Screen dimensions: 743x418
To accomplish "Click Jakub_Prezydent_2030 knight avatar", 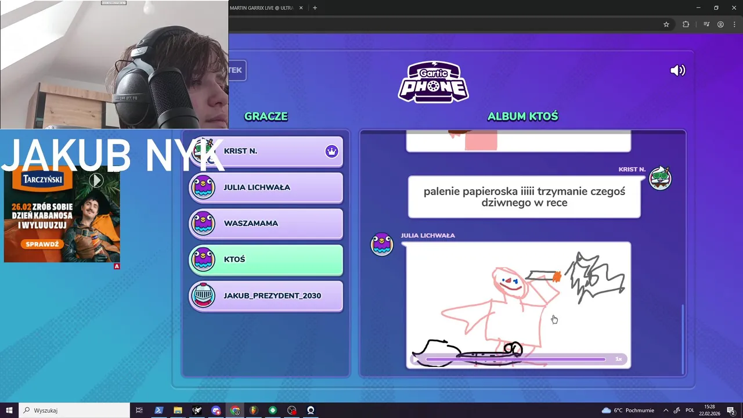I will (203, 296).
